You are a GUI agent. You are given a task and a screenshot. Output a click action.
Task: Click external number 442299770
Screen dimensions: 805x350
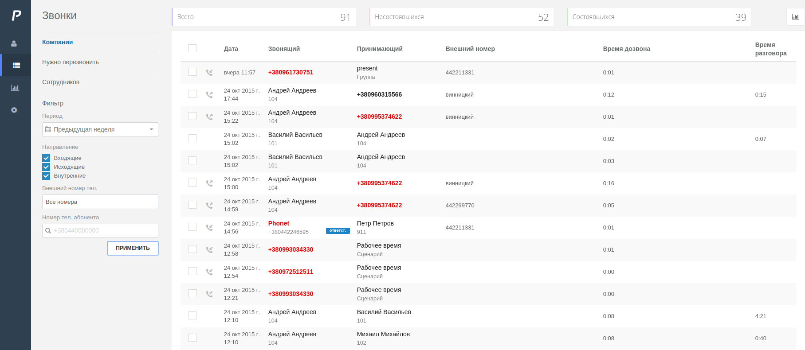[460, 205]
